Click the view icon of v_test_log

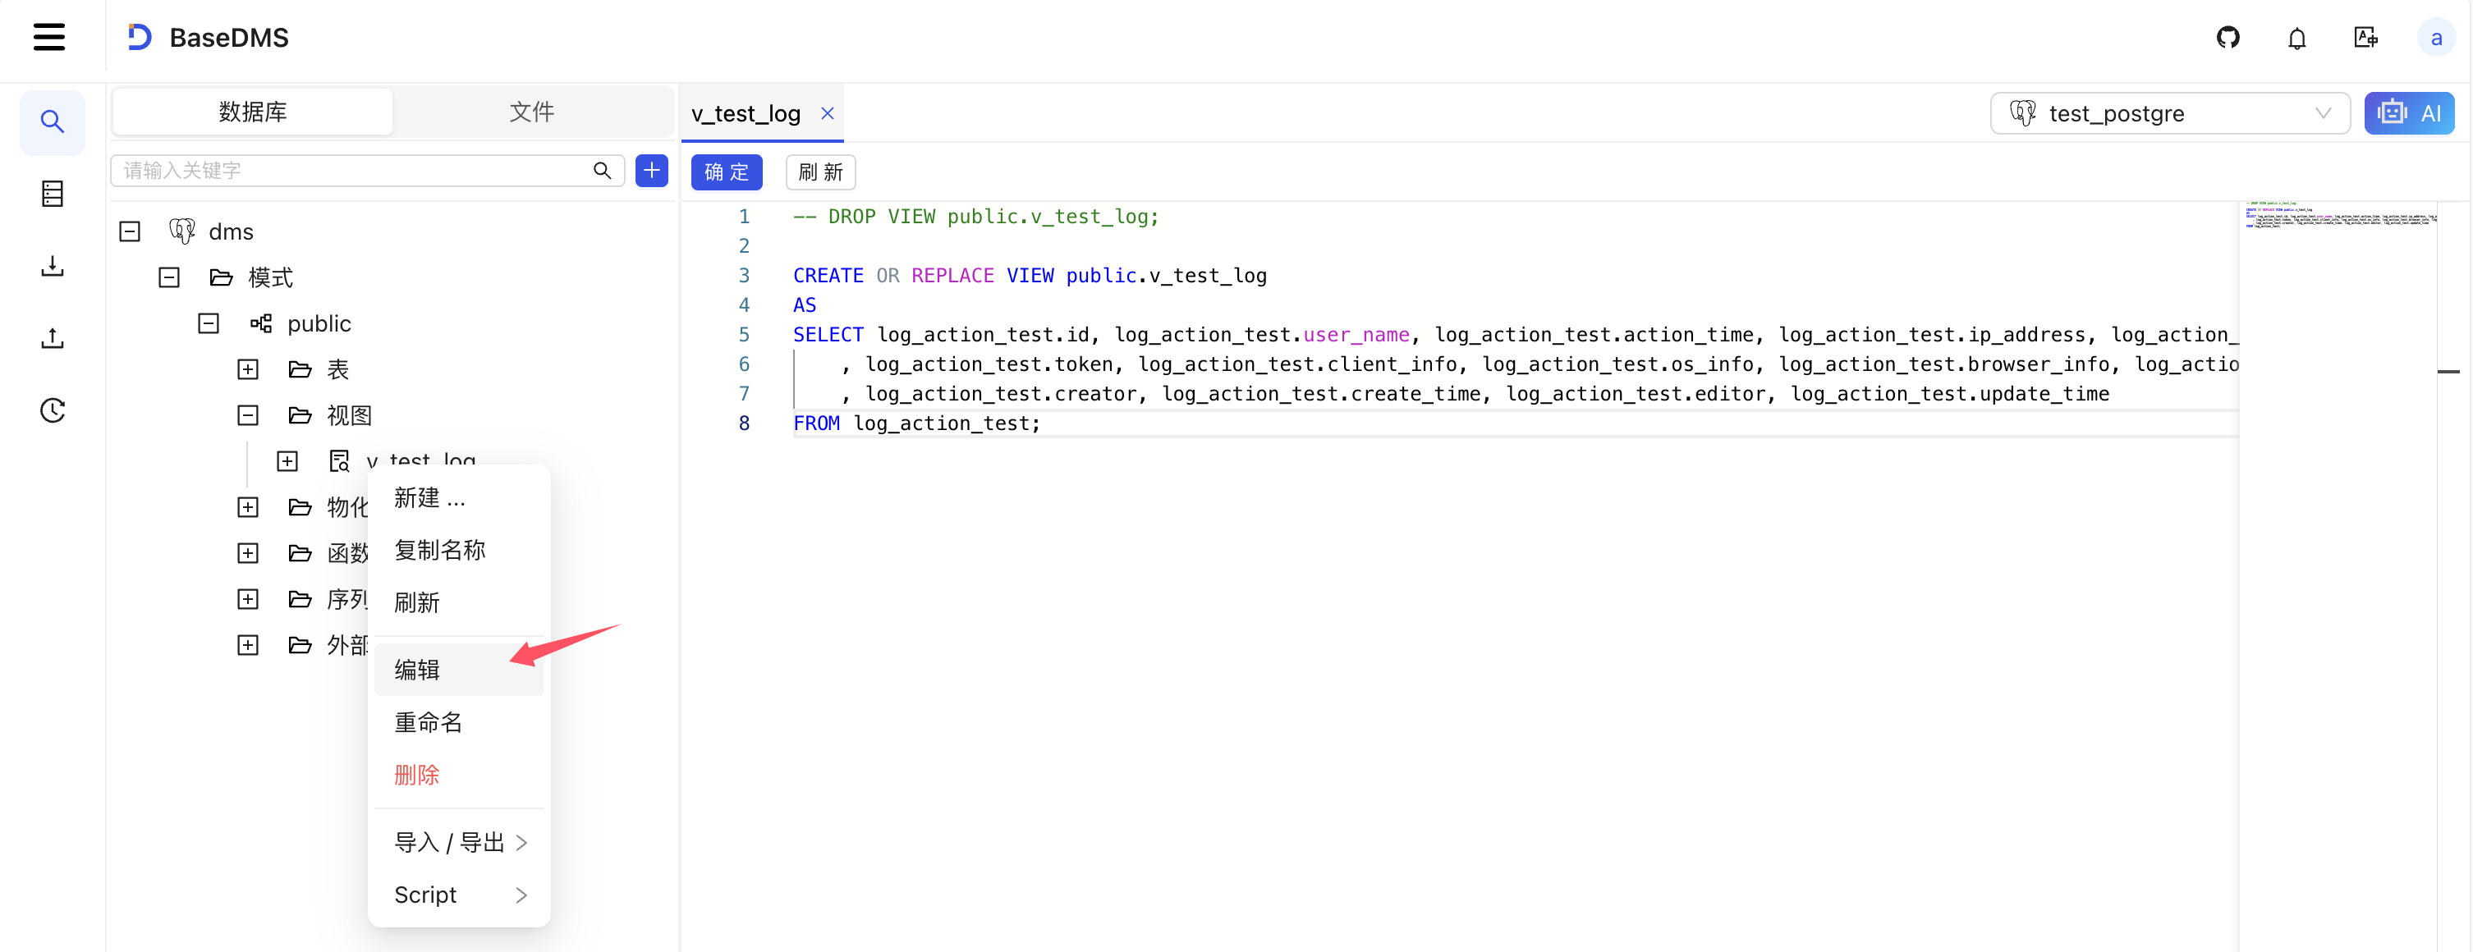pyautogui.click(x=339, y=460)
